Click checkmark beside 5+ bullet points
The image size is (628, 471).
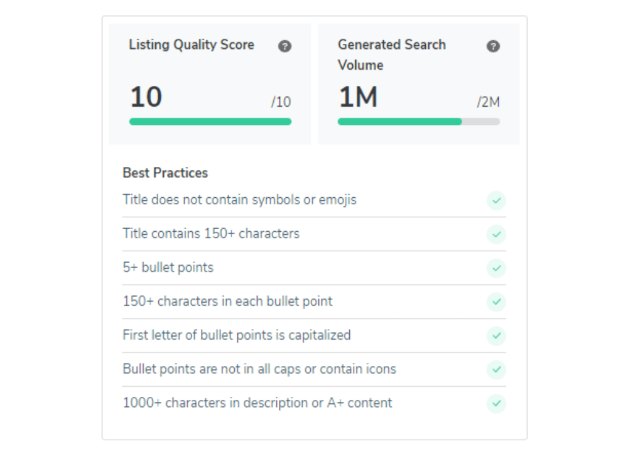coord(496,268)
